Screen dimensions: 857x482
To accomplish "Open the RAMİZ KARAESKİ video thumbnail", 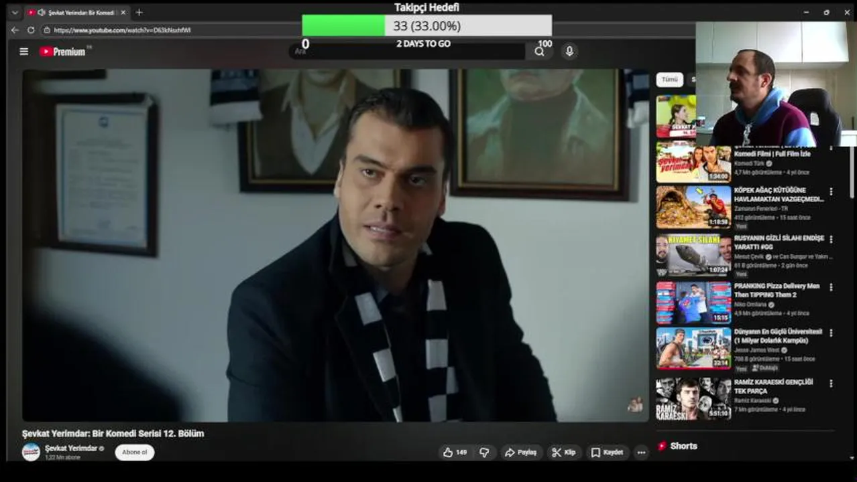I will (693, 399).
